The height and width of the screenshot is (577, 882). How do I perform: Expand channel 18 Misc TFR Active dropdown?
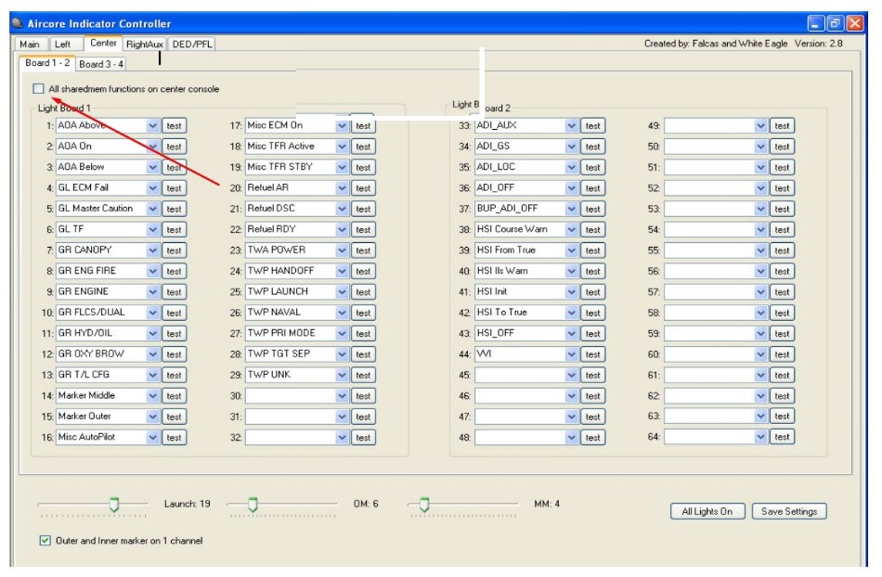(x=342, y=147)
